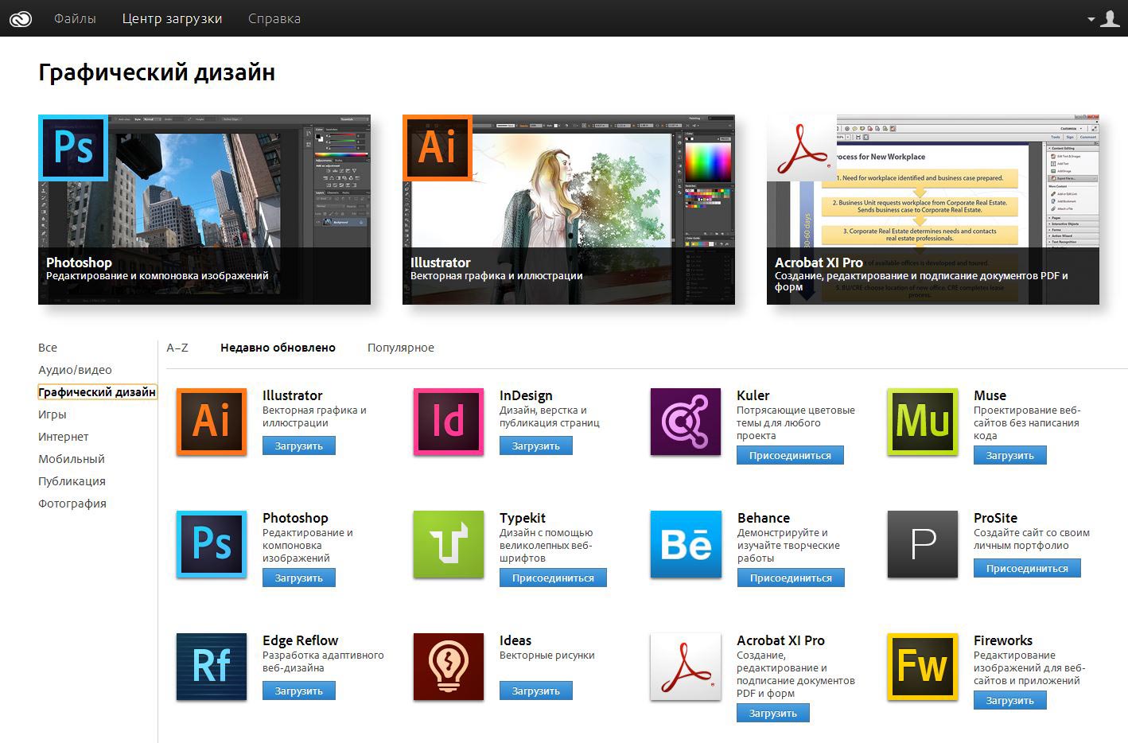The height and width of the screenshot is (743, 1128).
Task: Open the Illustrator featured banner
Action: pos(569,210)
